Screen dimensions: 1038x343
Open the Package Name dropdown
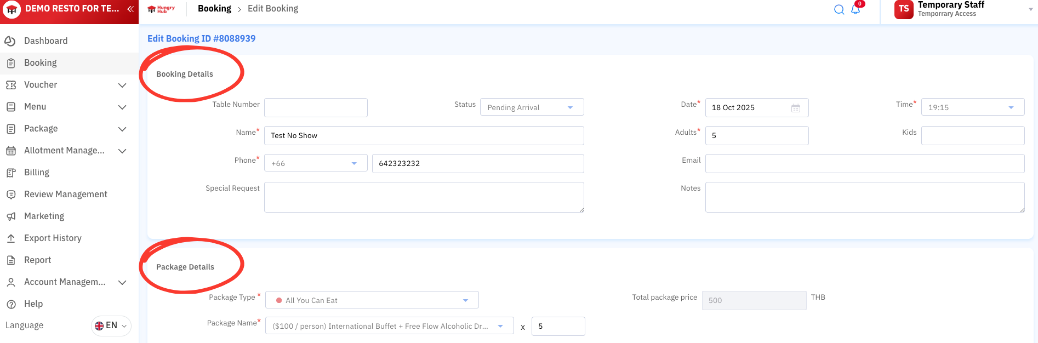pos(390,325)
